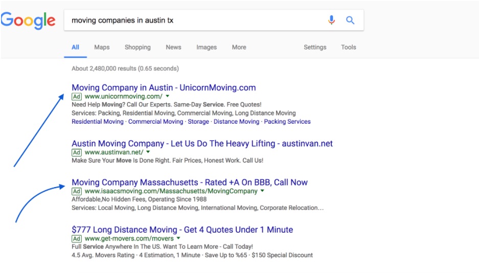
Task: Click the Ad badge beside get-movers.com
Action: pyautogui.click(x=77, y=239)
